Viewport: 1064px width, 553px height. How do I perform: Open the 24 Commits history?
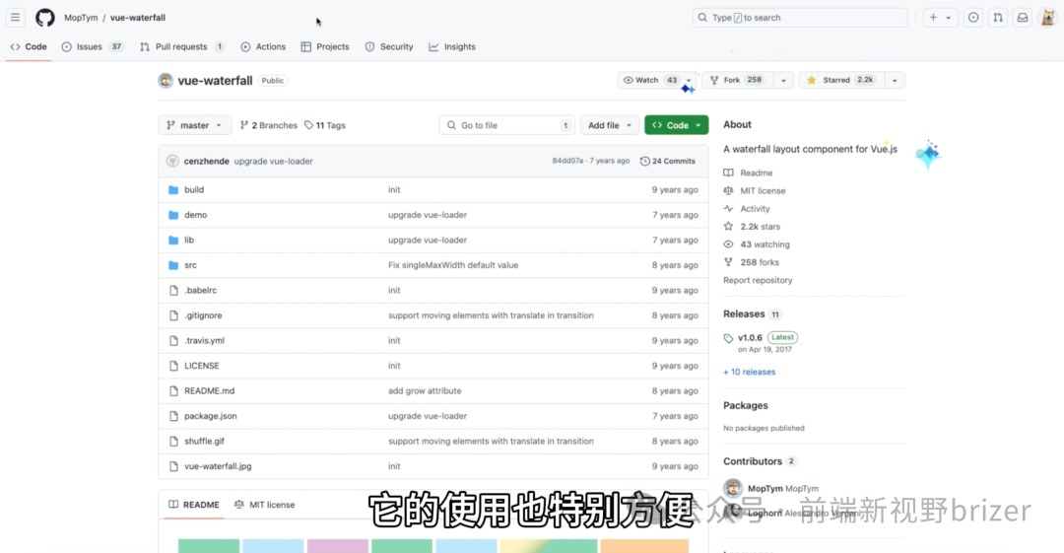668,161
